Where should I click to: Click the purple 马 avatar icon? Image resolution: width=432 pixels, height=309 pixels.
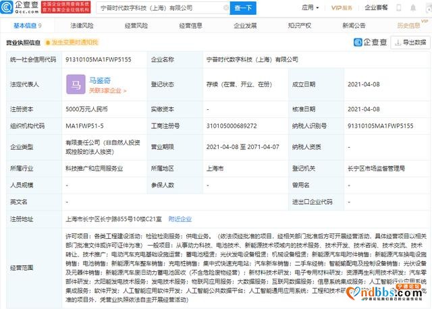pos(76,84)
